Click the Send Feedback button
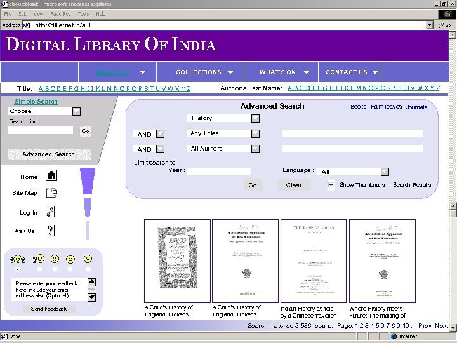Viewport: 457px width, 343px height. point(49,309)
